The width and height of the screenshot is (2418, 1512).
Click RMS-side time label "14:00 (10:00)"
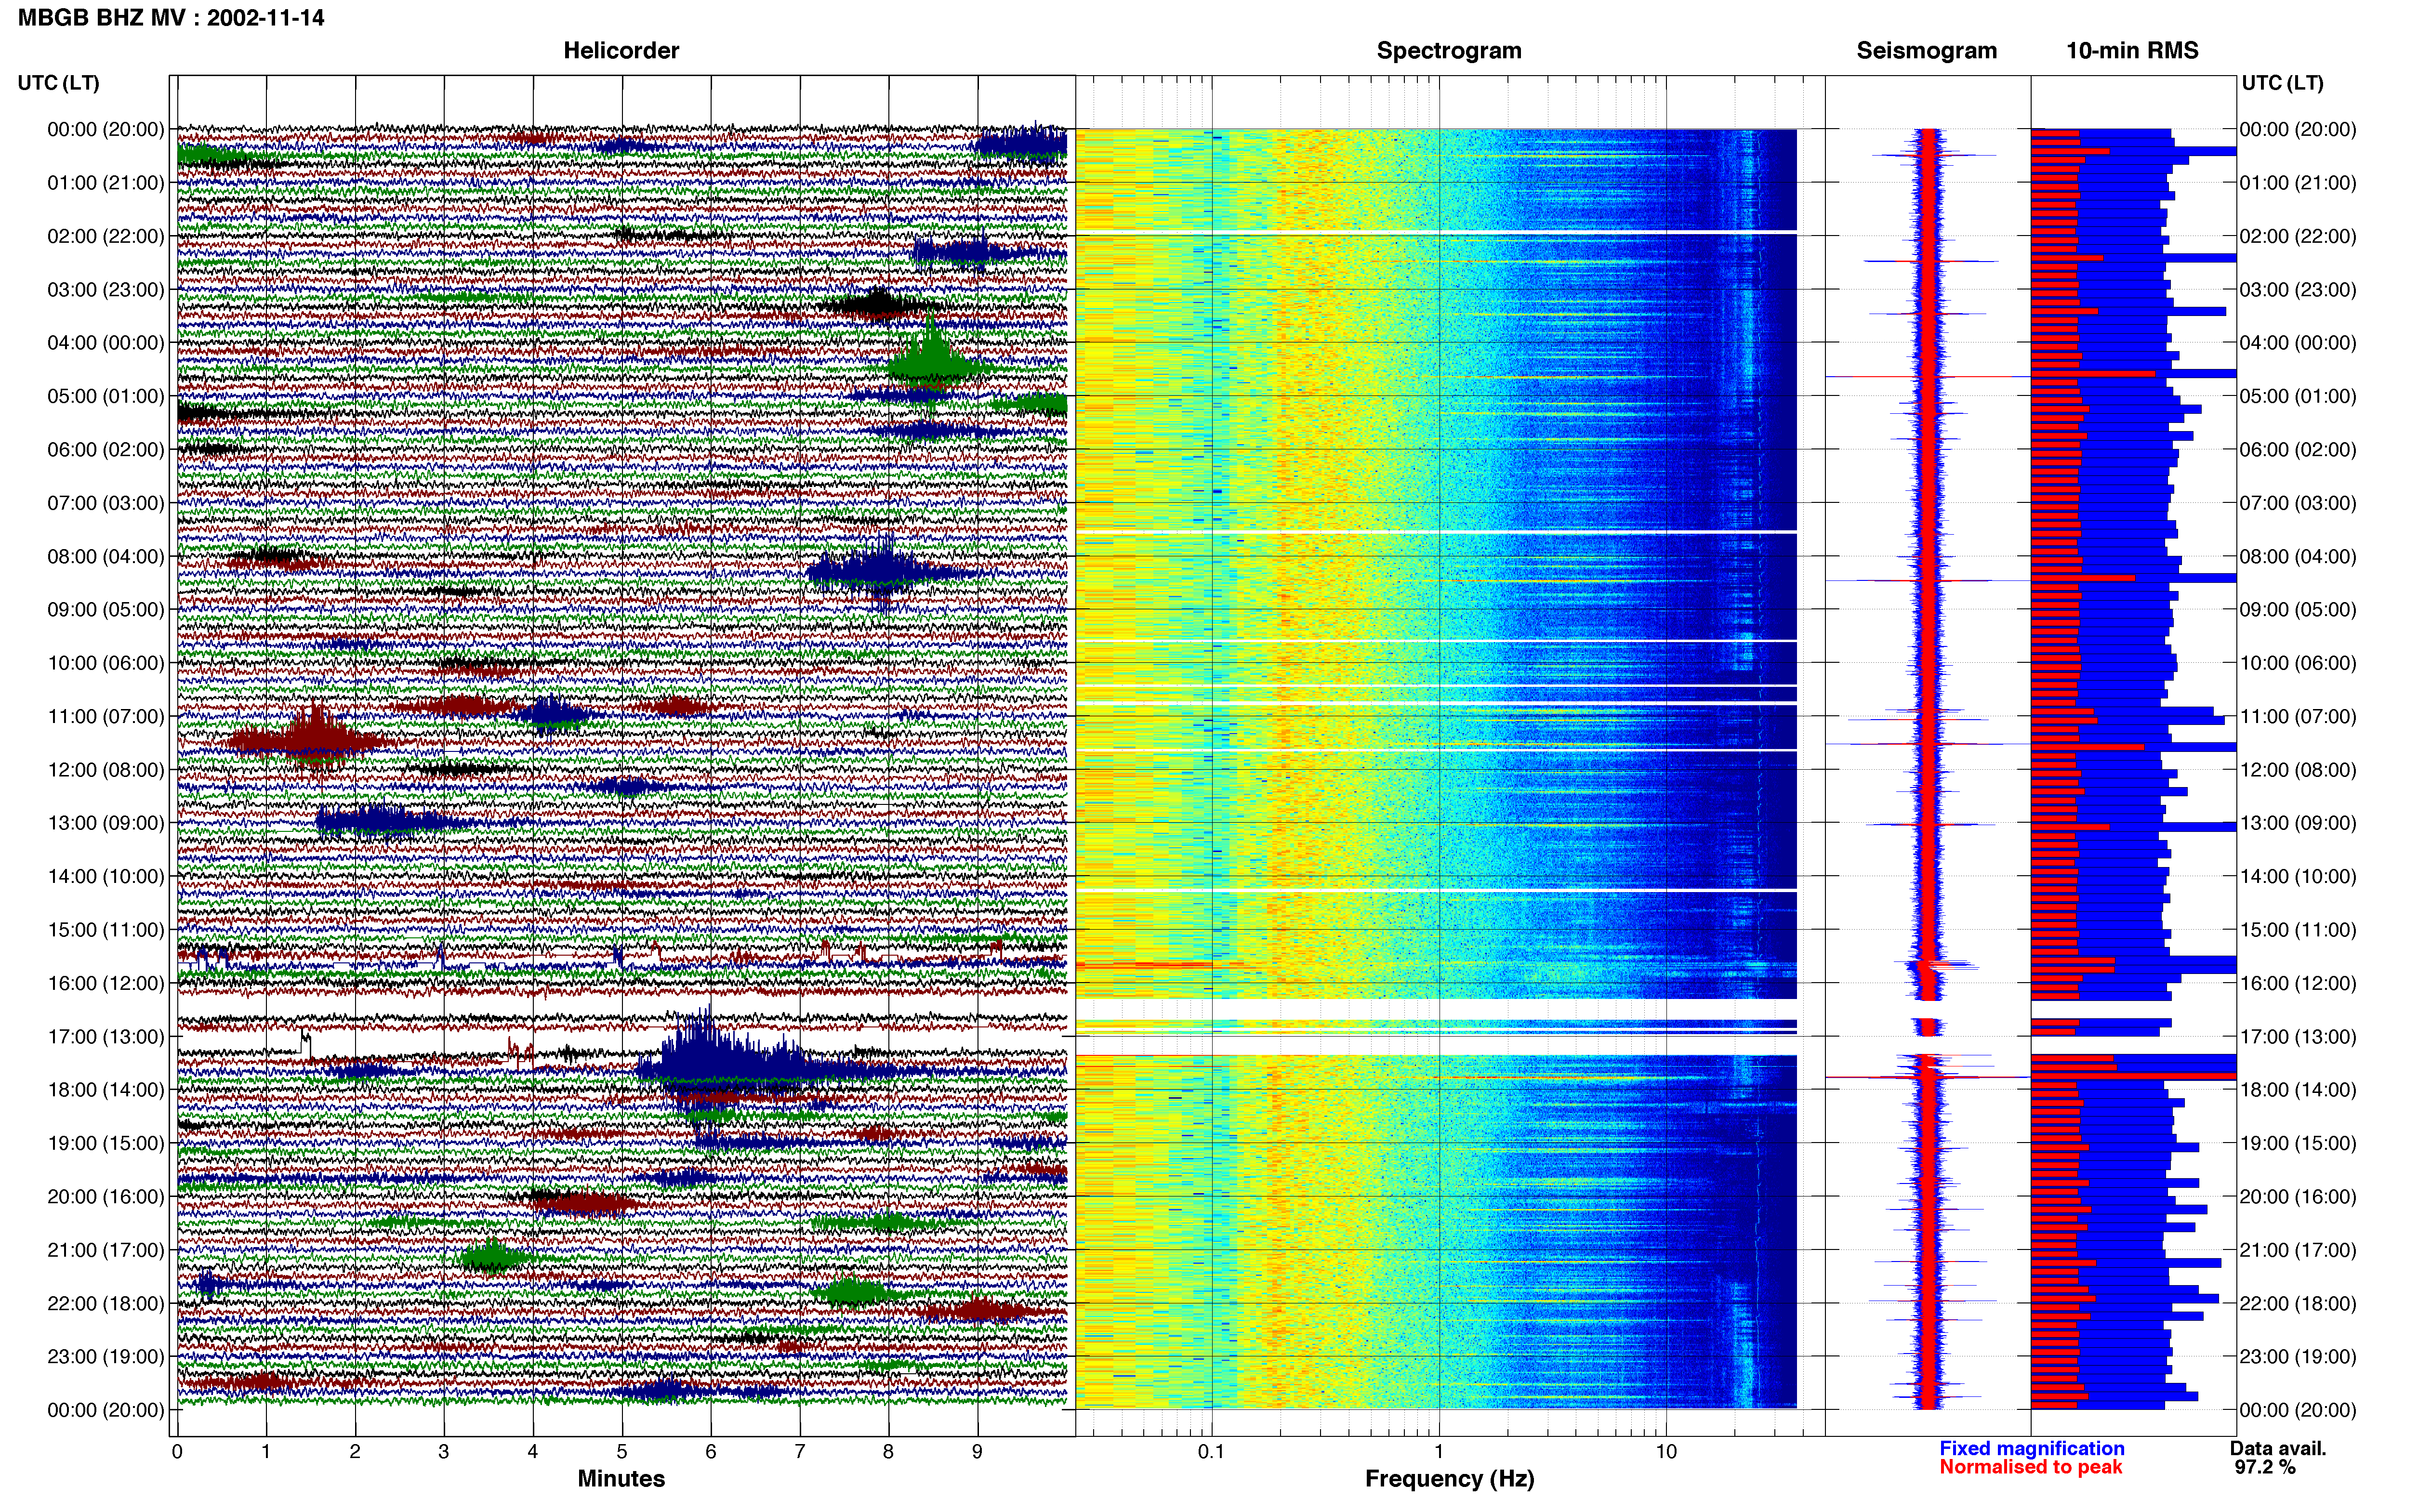2298,877
